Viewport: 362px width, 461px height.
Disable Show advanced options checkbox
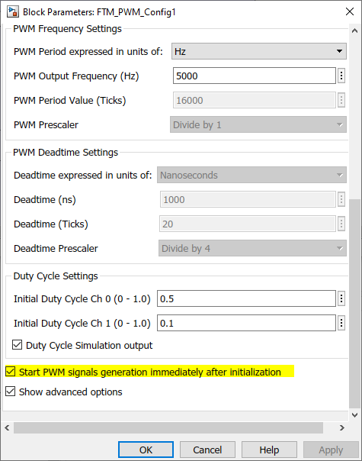[10, 392]
